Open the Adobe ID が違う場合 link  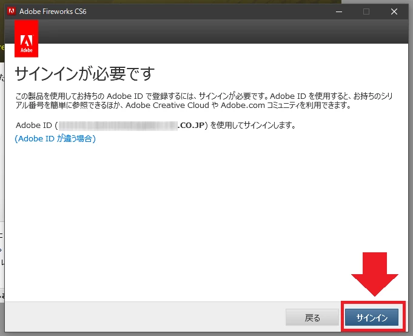55,138
